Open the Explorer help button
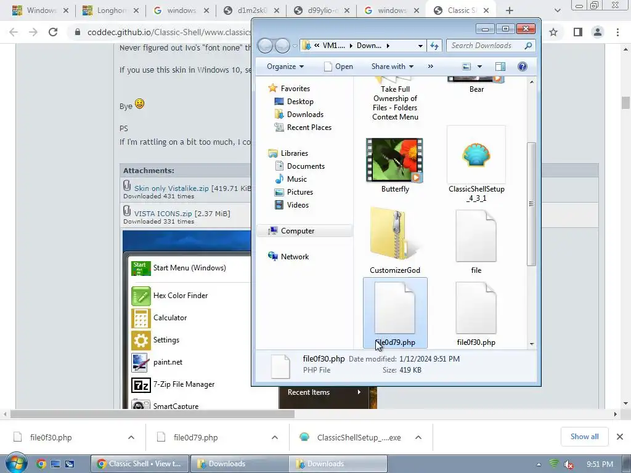The height and width of the screenshot is (473, 631). click(522, 67)
